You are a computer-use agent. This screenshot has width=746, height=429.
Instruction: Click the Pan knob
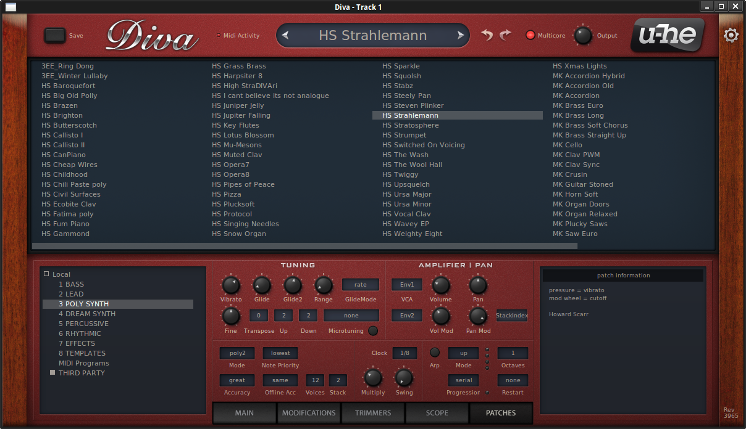478,285
